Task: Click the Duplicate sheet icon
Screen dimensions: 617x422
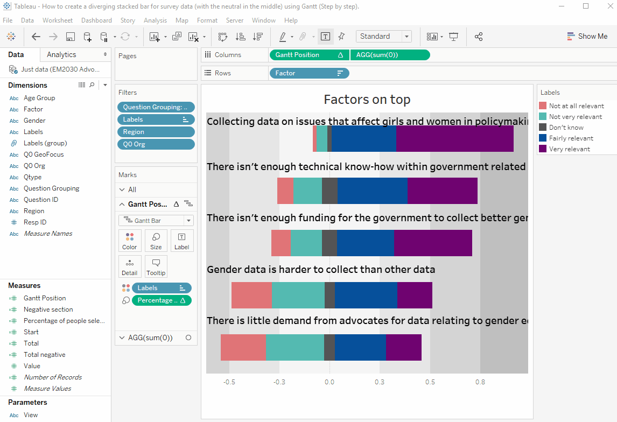Action: pos(177,37)
